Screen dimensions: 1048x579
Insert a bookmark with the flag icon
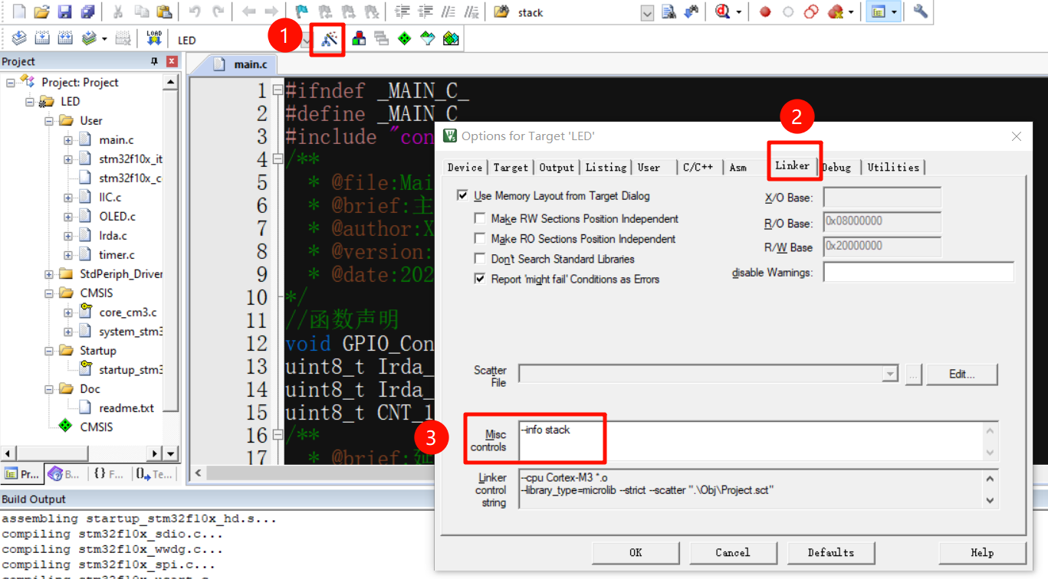[x=302, y=11]
